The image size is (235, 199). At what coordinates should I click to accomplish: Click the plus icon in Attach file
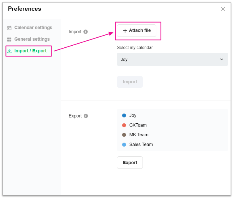click(125, 31)
